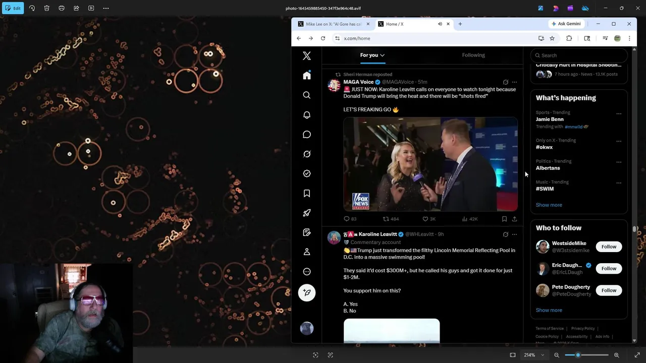The width and height of the screenshot is (646, 363).
Task: Compose a new post button
Action: (x=307, y=293)
